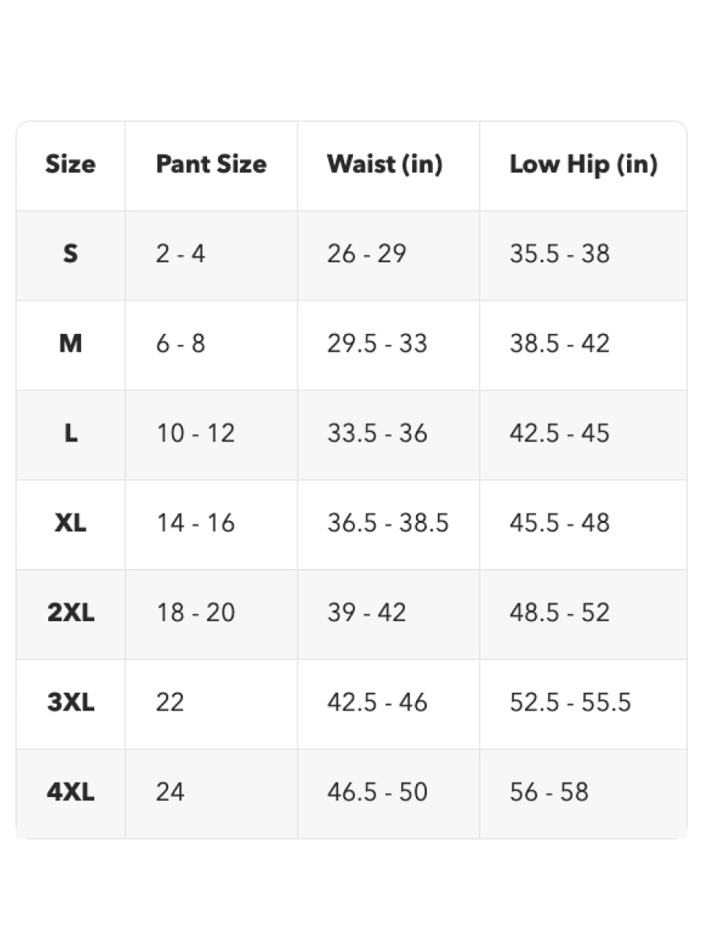Select the 4XL size row label
The height and width of the screenshot is (934, 701).
[x=71, y=792]
